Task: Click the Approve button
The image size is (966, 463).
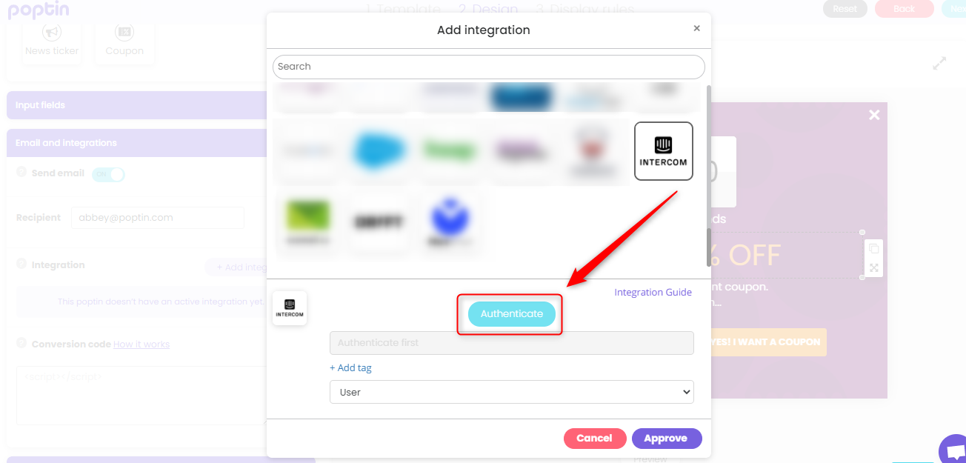Action: coord(666,439)
